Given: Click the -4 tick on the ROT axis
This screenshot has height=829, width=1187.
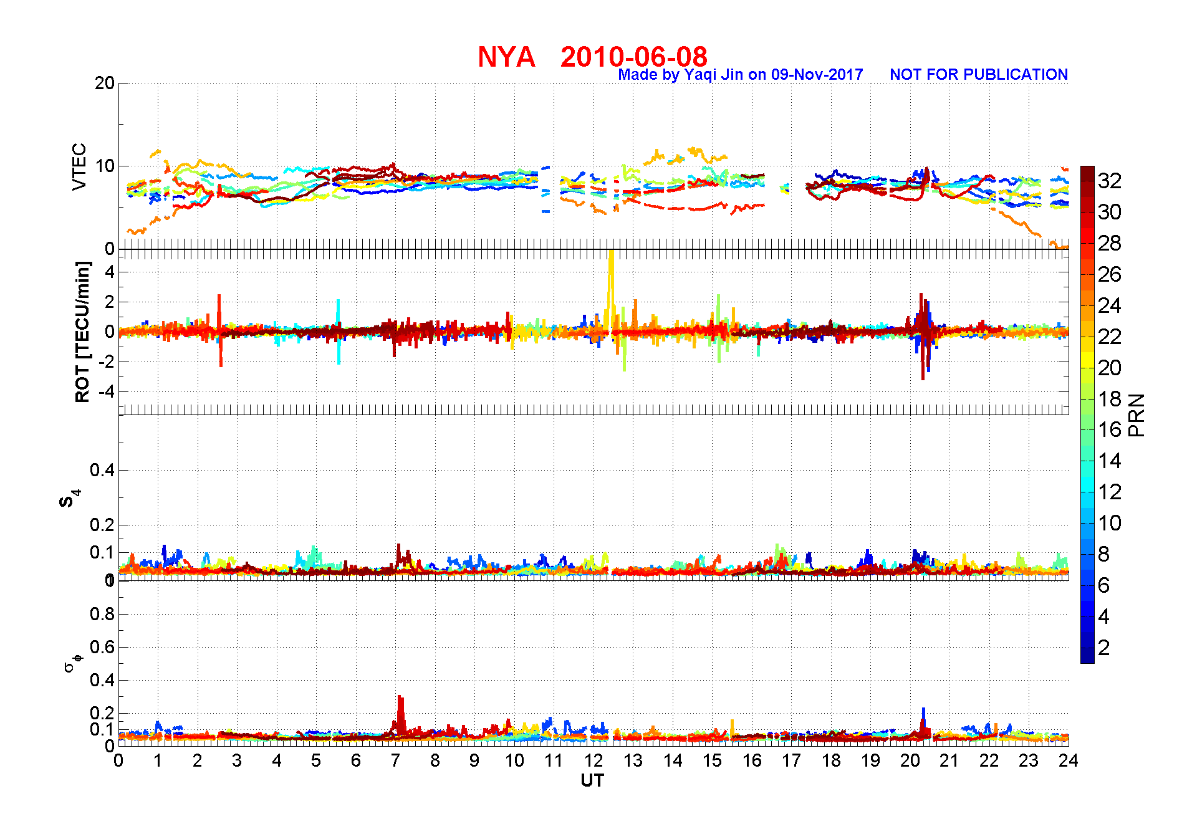Looking at the screenshot, I should (106, 391).
